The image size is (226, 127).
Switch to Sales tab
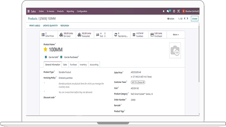pyautogui.click(x=65, y=65)
